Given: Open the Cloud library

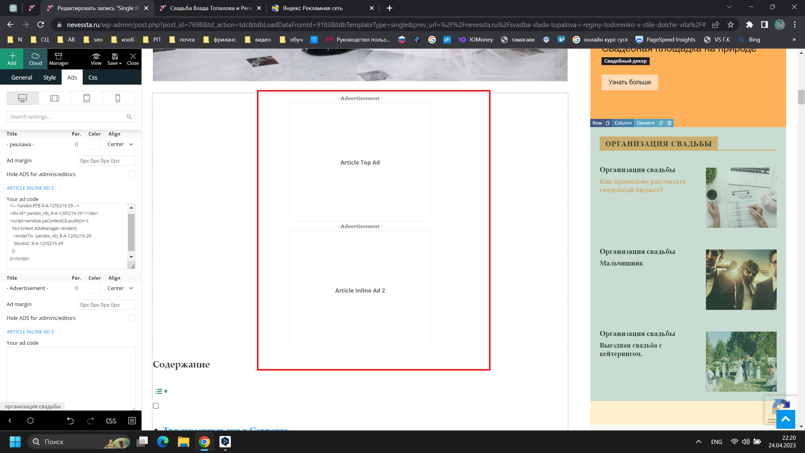Looking at the screenshot, I should click(36, 59).
